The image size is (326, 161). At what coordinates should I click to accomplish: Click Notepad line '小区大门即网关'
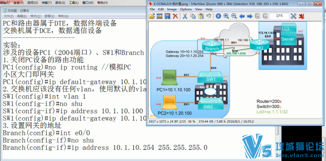pos(29,75)
